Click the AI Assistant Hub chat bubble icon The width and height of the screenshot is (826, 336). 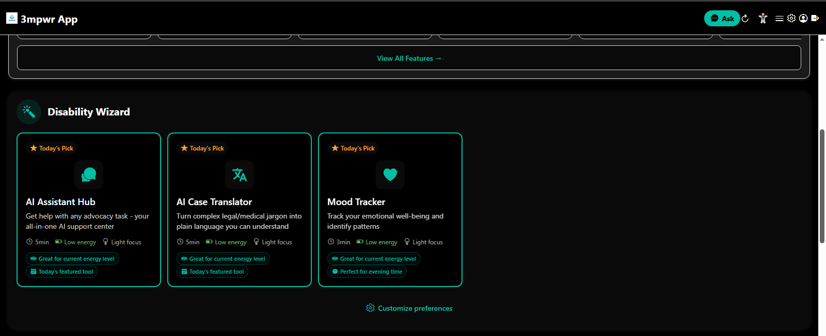(89, 175)
